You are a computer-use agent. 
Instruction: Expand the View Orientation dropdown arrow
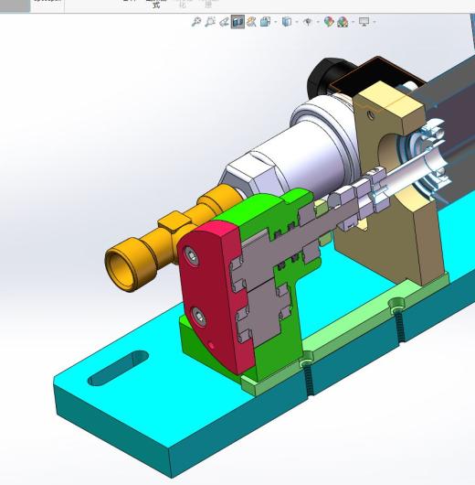point(276,22)
